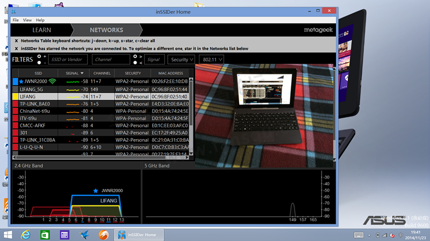The width and height of the screenshot is (430, 241).
Task: Open the View menu
Action: (x=27, y=20)
